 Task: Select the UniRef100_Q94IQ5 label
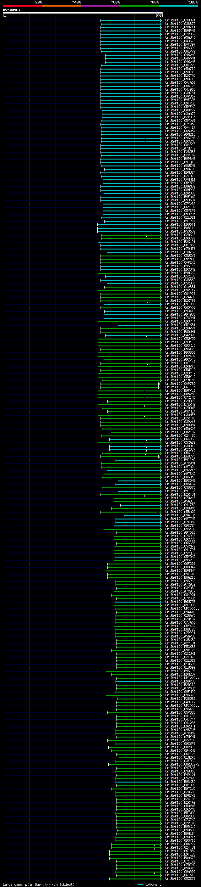(x=180, y=515)
